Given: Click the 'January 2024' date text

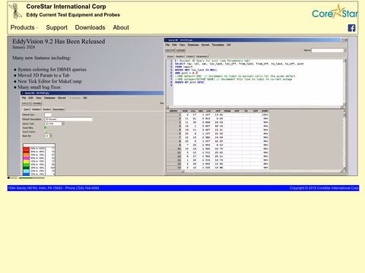Looking at the screenshot, I should (24, 47).
